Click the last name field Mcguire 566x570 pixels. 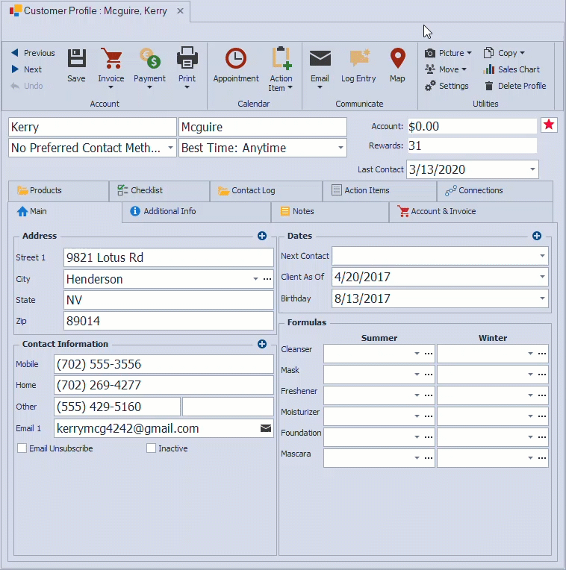263,127
